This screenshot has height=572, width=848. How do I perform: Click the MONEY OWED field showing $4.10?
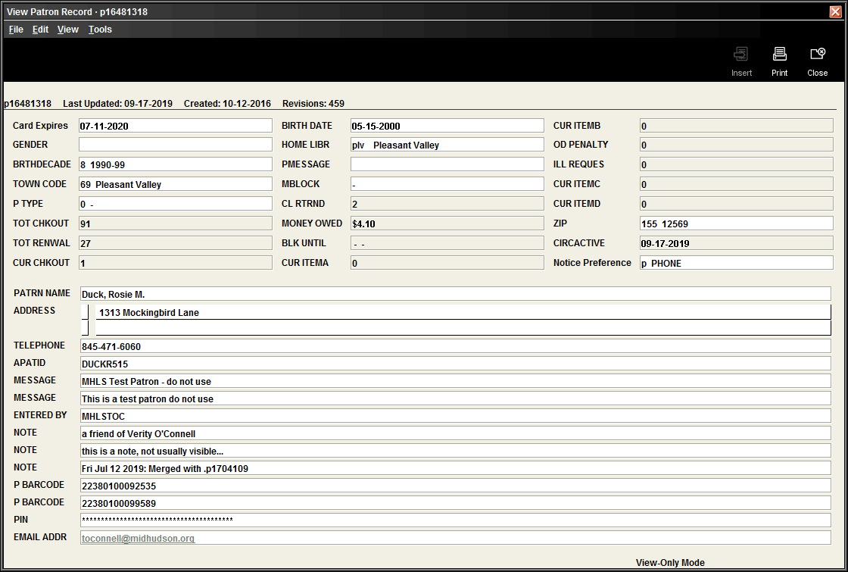point(447,223)
